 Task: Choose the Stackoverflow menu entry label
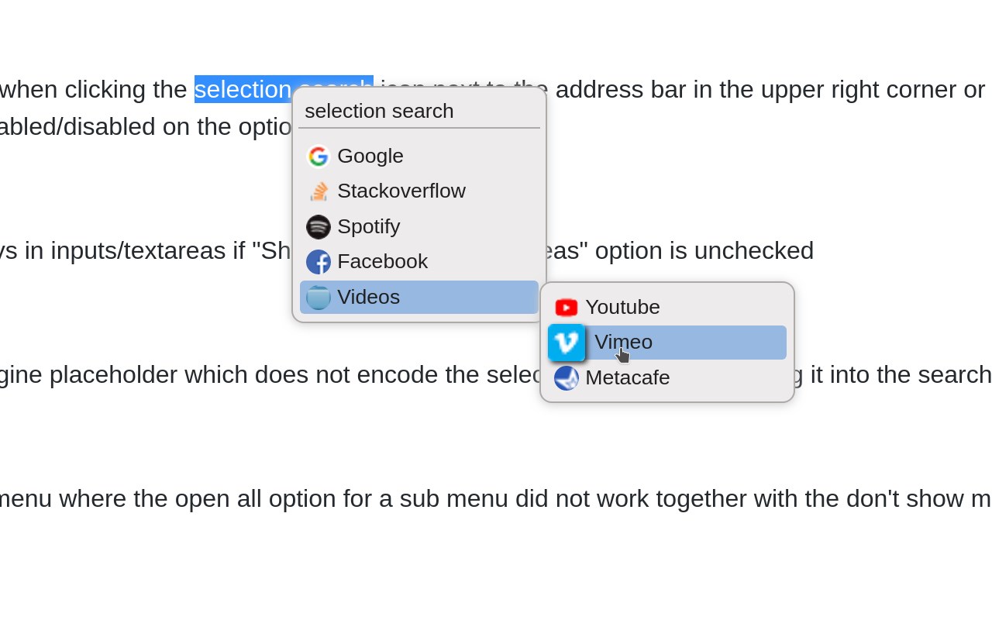(x=401, y=191)
